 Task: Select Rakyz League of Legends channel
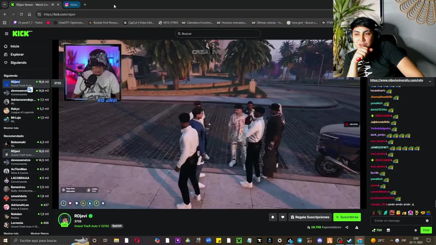26,110
